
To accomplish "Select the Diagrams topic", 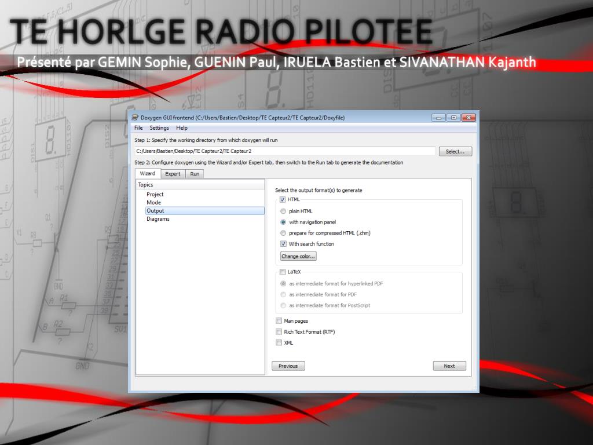I will [158, 219].
